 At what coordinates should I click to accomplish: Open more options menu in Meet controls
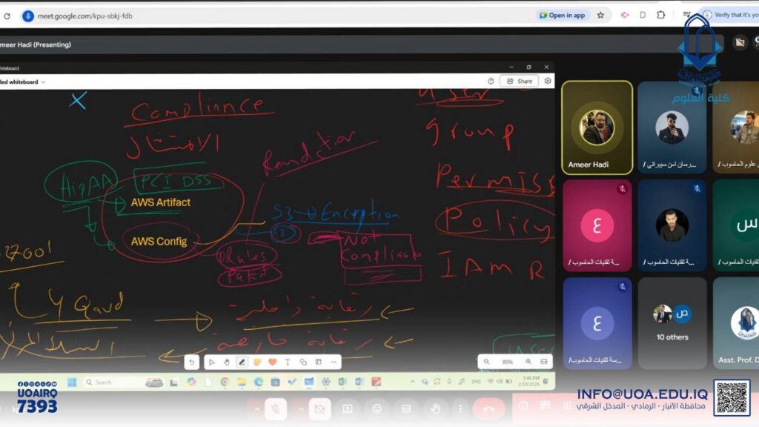click(x=461, y=408)
